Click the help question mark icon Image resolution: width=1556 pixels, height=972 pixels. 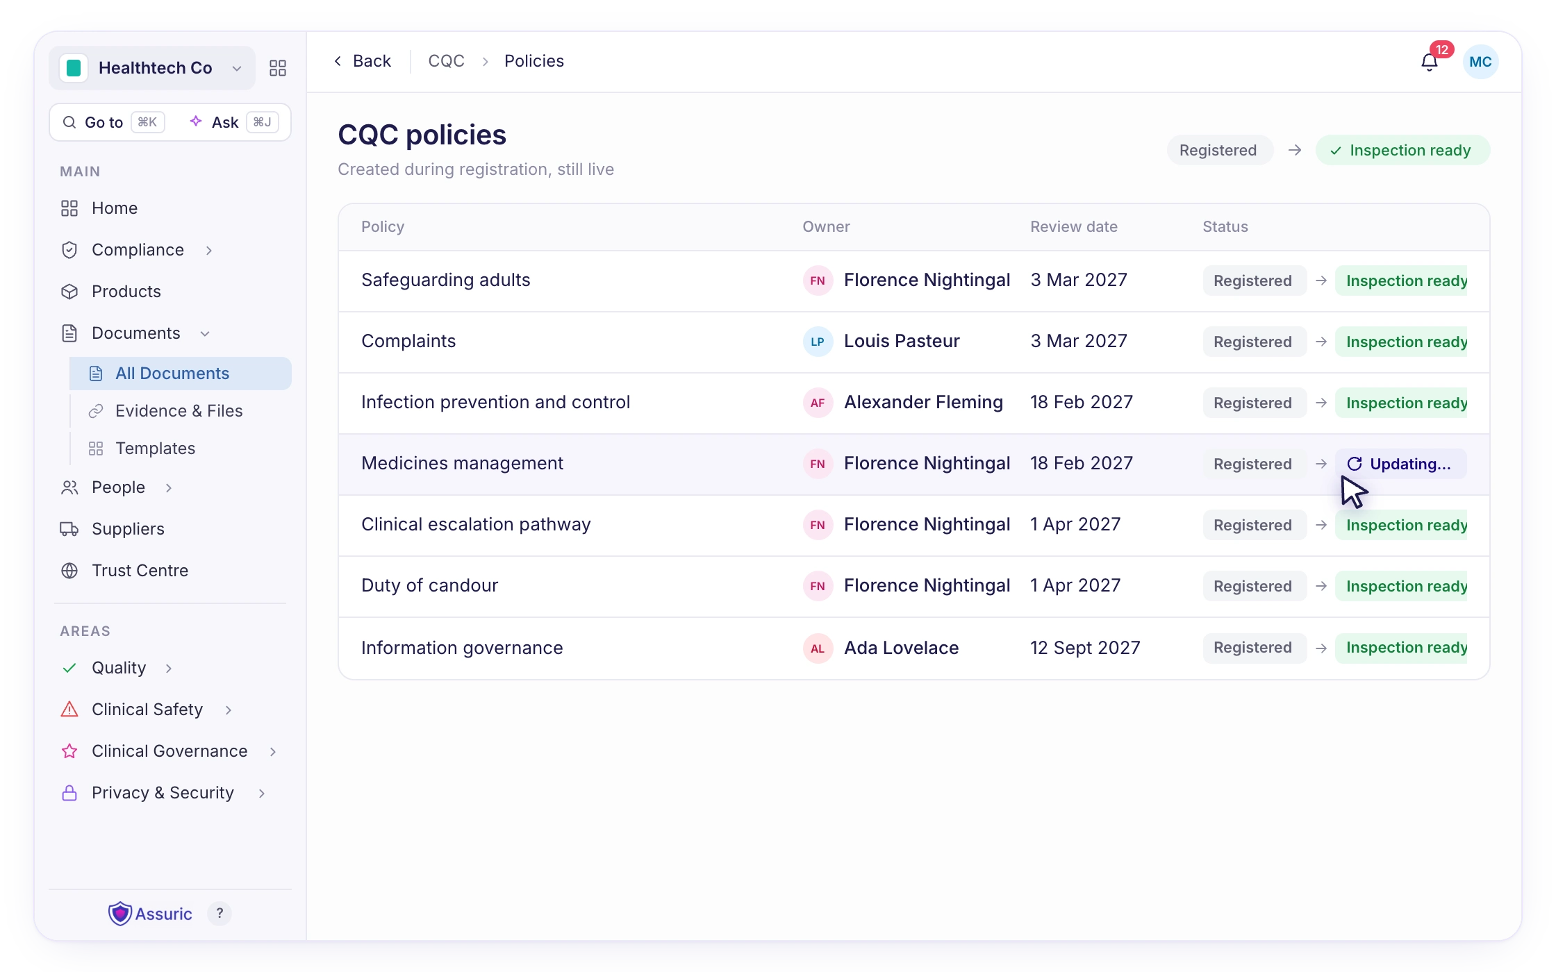[x=220, y=914]
